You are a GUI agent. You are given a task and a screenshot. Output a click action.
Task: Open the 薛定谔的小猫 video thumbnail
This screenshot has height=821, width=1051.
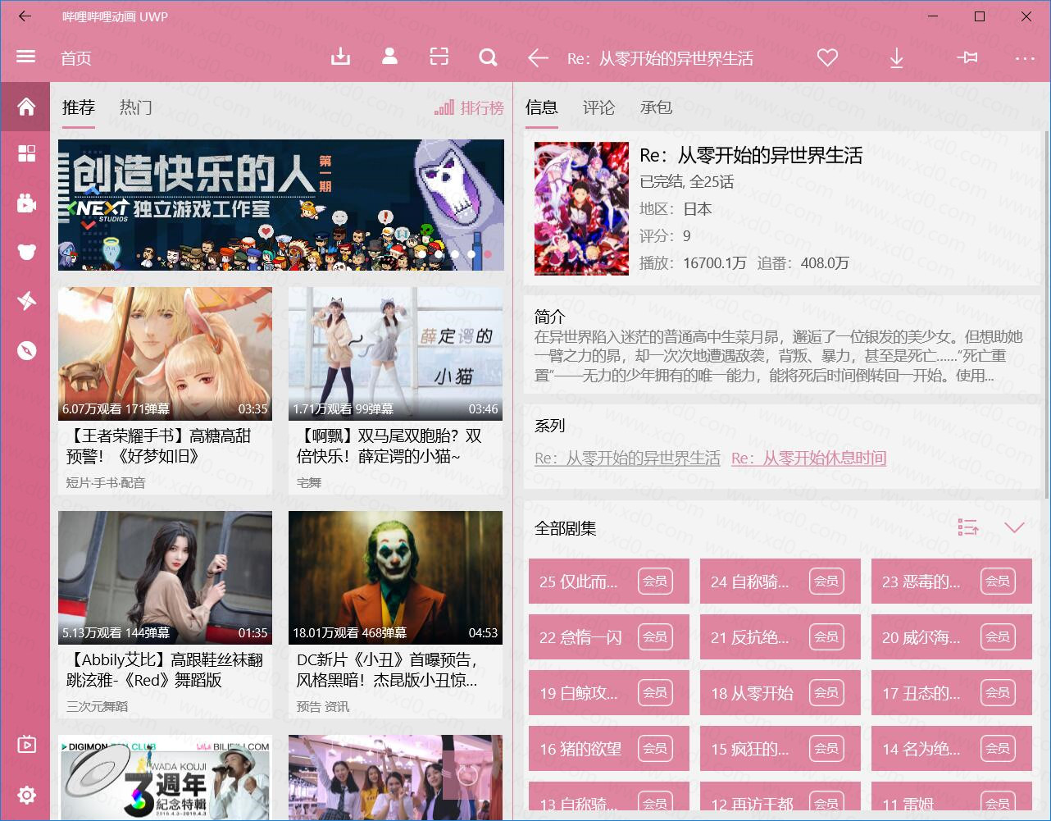[395, 353]
